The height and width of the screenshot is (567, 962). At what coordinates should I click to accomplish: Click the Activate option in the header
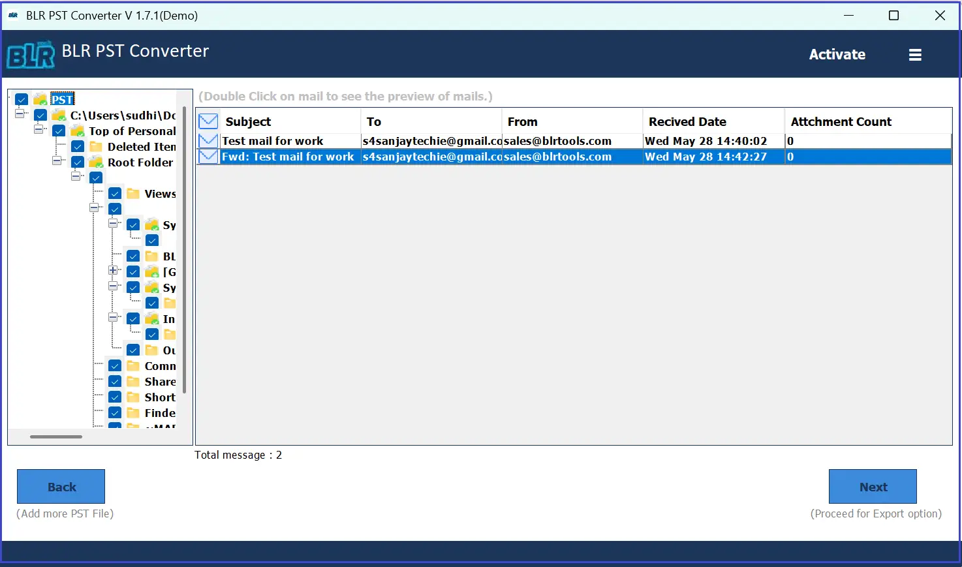point(837,54)
